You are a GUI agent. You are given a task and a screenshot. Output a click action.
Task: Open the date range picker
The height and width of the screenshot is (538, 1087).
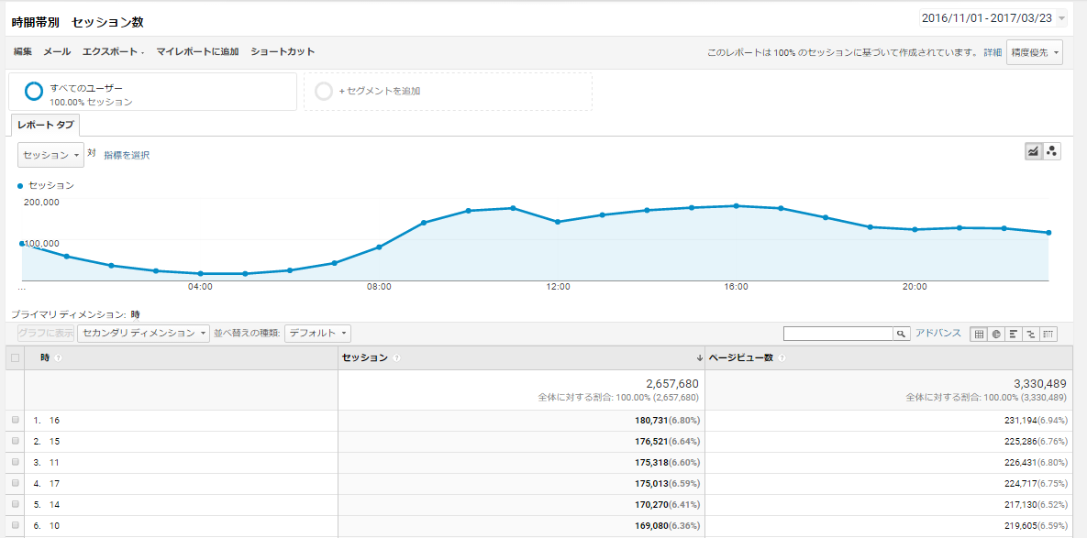pyautogui.click(x=993, y=18)
